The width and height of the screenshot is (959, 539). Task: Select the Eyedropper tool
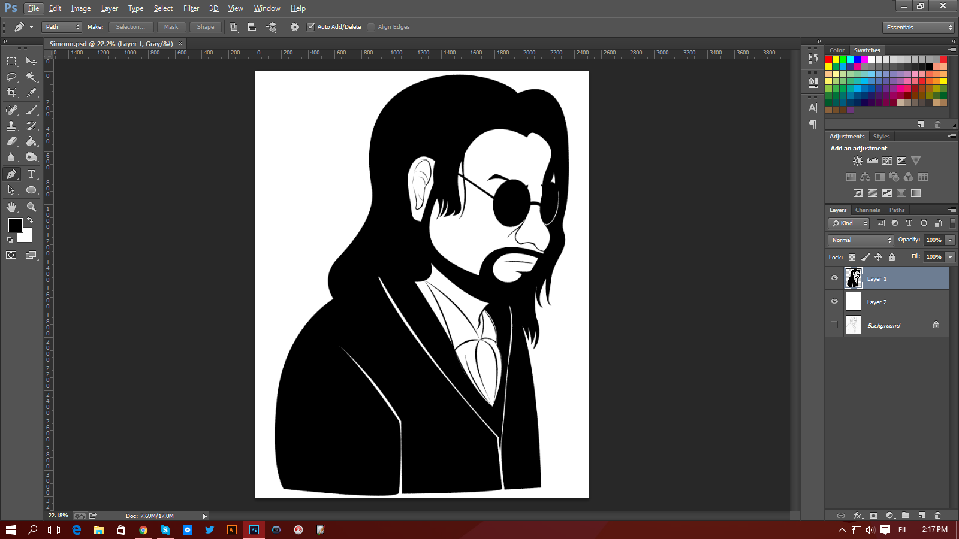tap(31, 93)
